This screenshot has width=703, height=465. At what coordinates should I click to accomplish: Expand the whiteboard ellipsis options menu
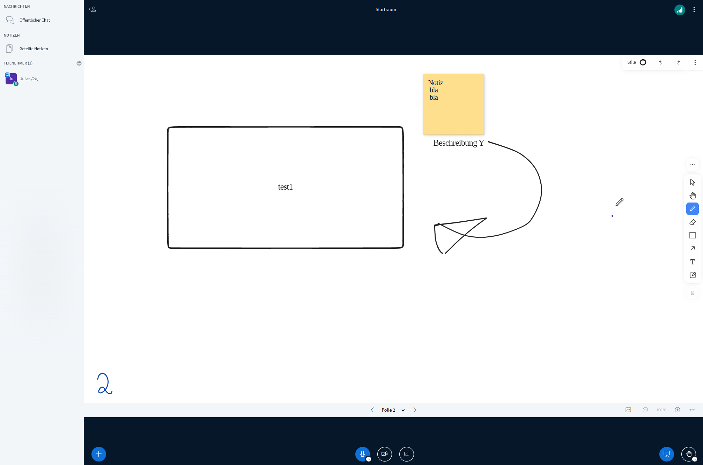693,164
